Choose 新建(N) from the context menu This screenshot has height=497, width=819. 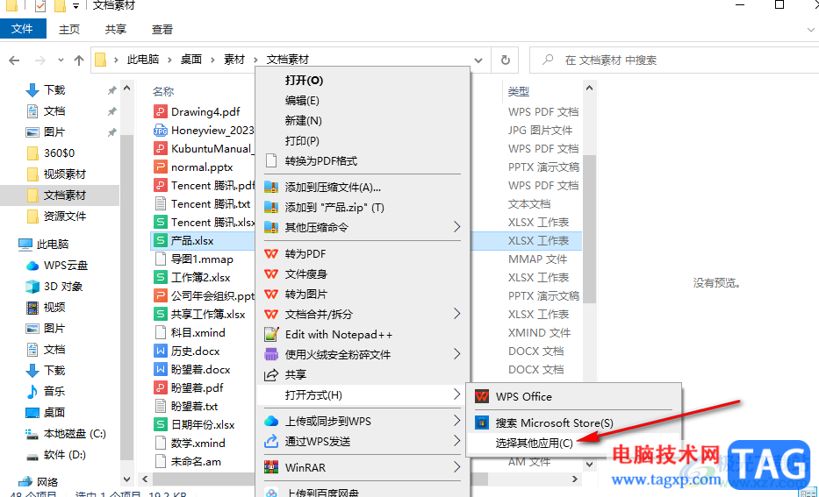(x=303, y=120)
